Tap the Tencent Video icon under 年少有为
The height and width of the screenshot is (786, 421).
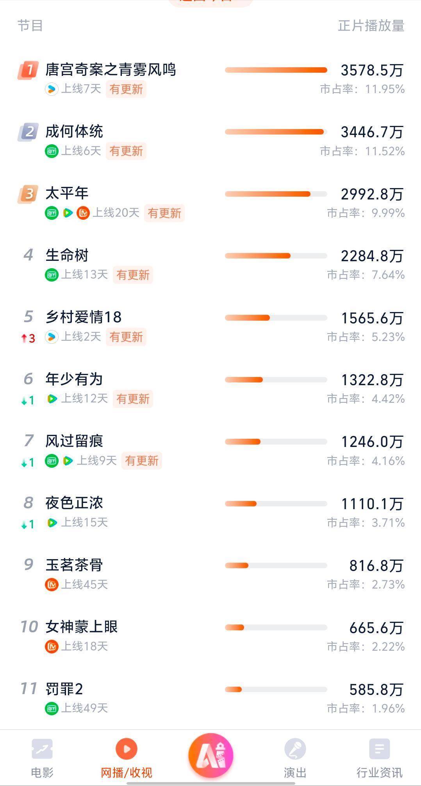coord(52,399)
